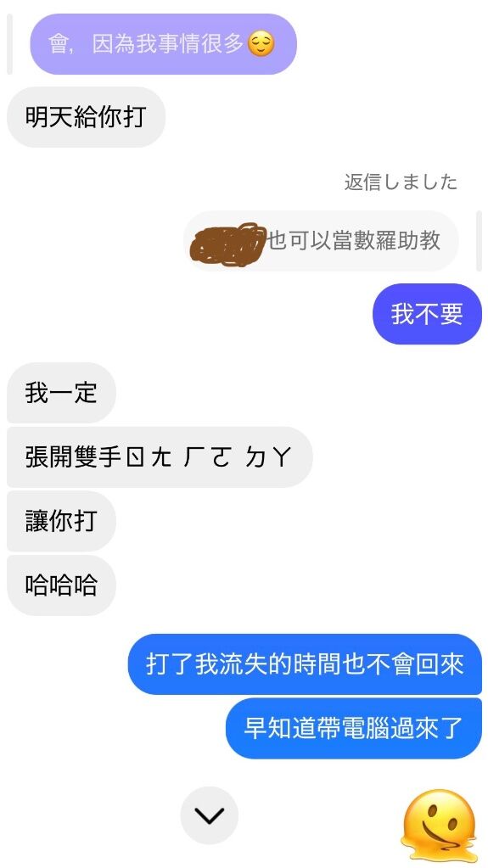Screen dimensions: 488x868
Task: Tap the 哈哈哈 message bubble
Action: point(61,585)
